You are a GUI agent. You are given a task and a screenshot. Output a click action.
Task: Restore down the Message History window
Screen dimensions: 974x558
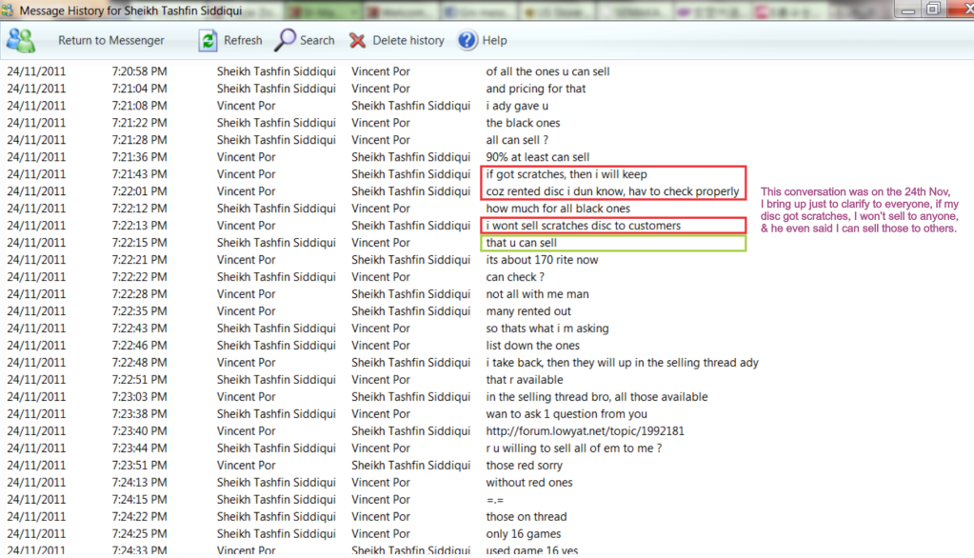932,9
